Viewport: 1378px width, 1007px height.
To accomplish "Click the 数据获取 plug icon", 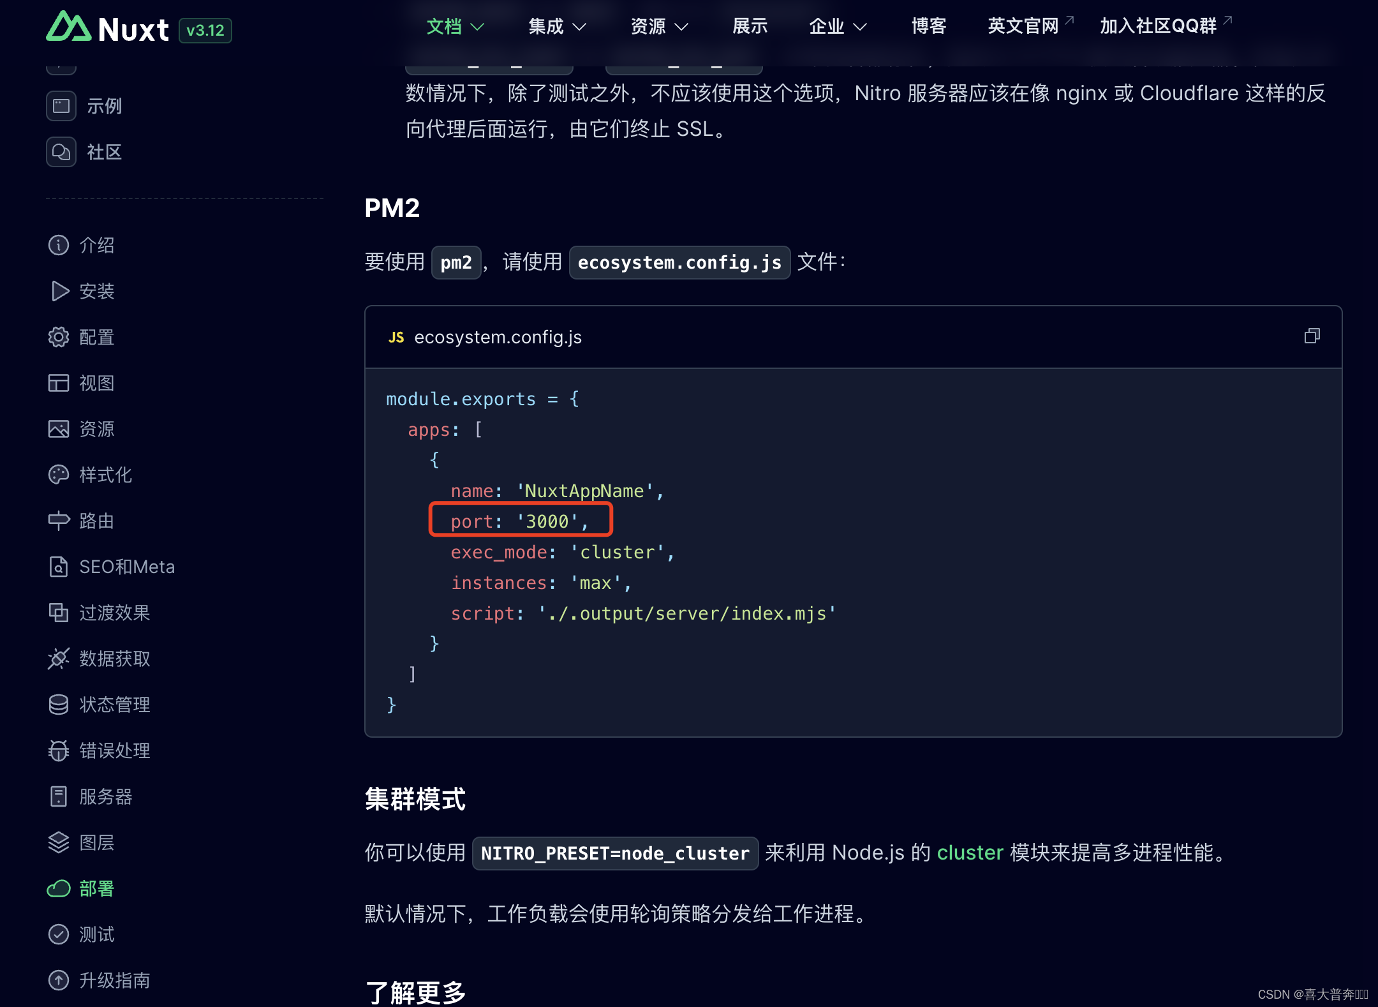I will 59,659.
